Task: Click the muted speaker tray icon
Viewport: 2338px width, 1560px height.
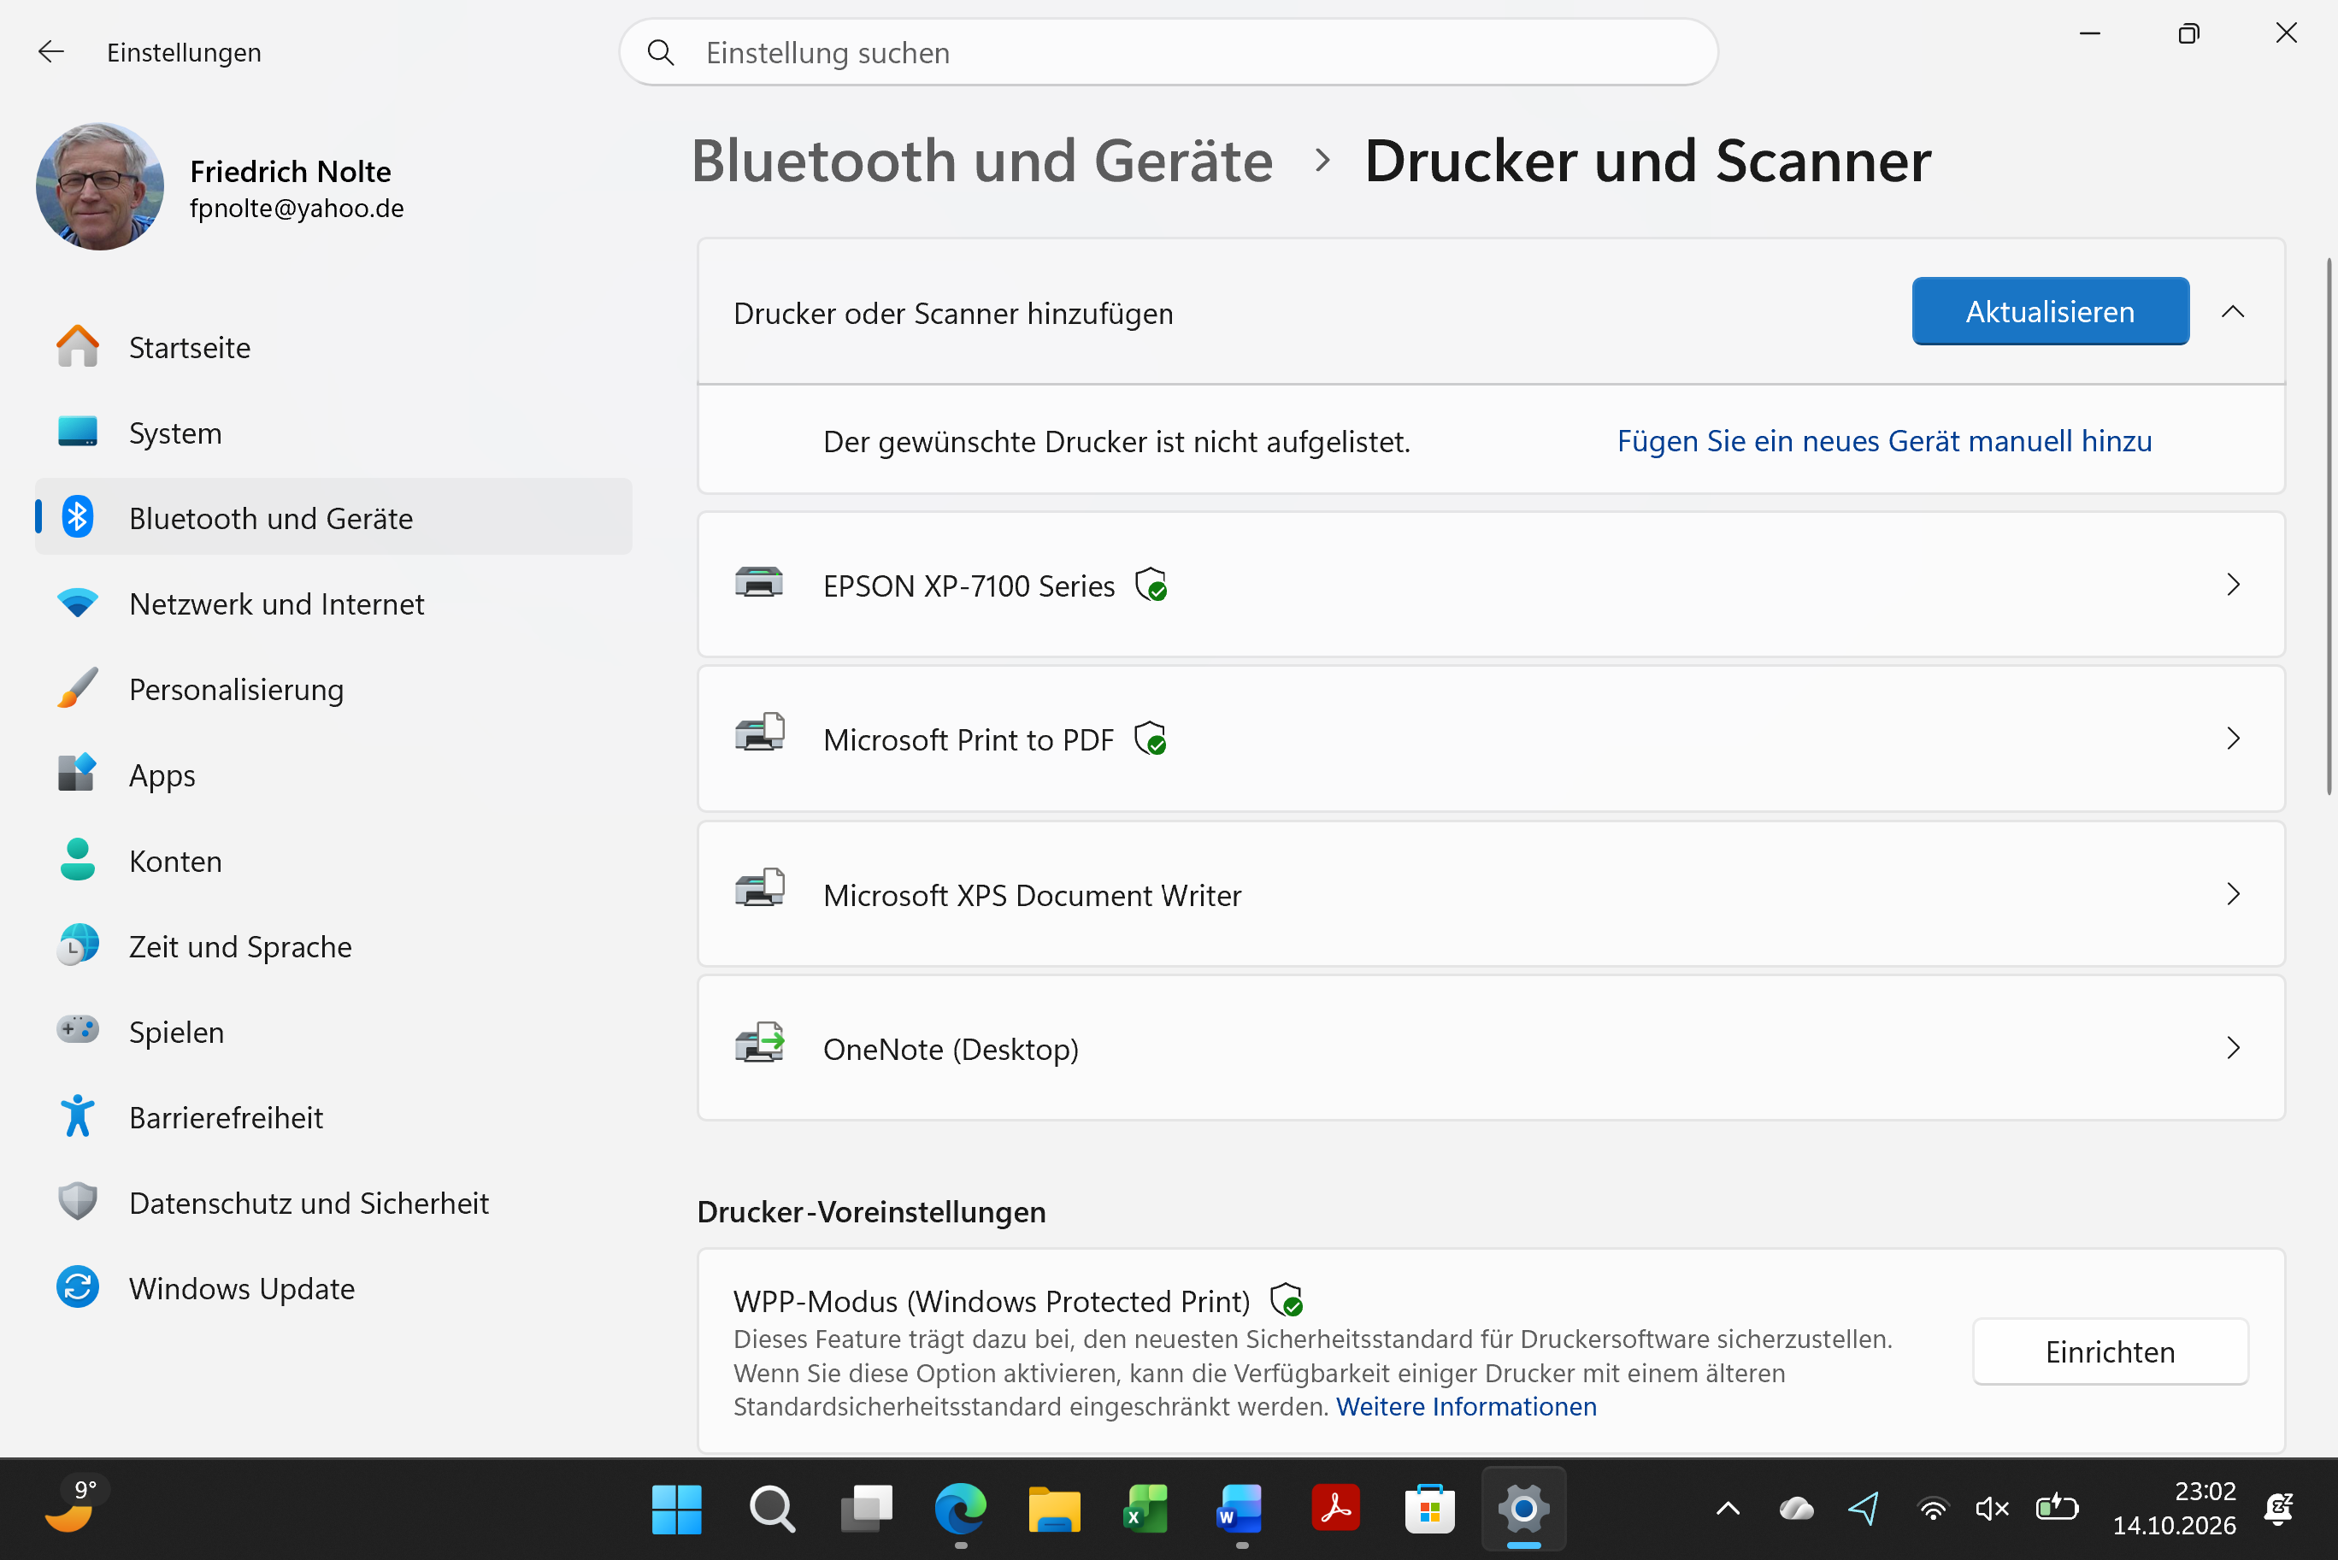Action: [x=1993, y=1510]
